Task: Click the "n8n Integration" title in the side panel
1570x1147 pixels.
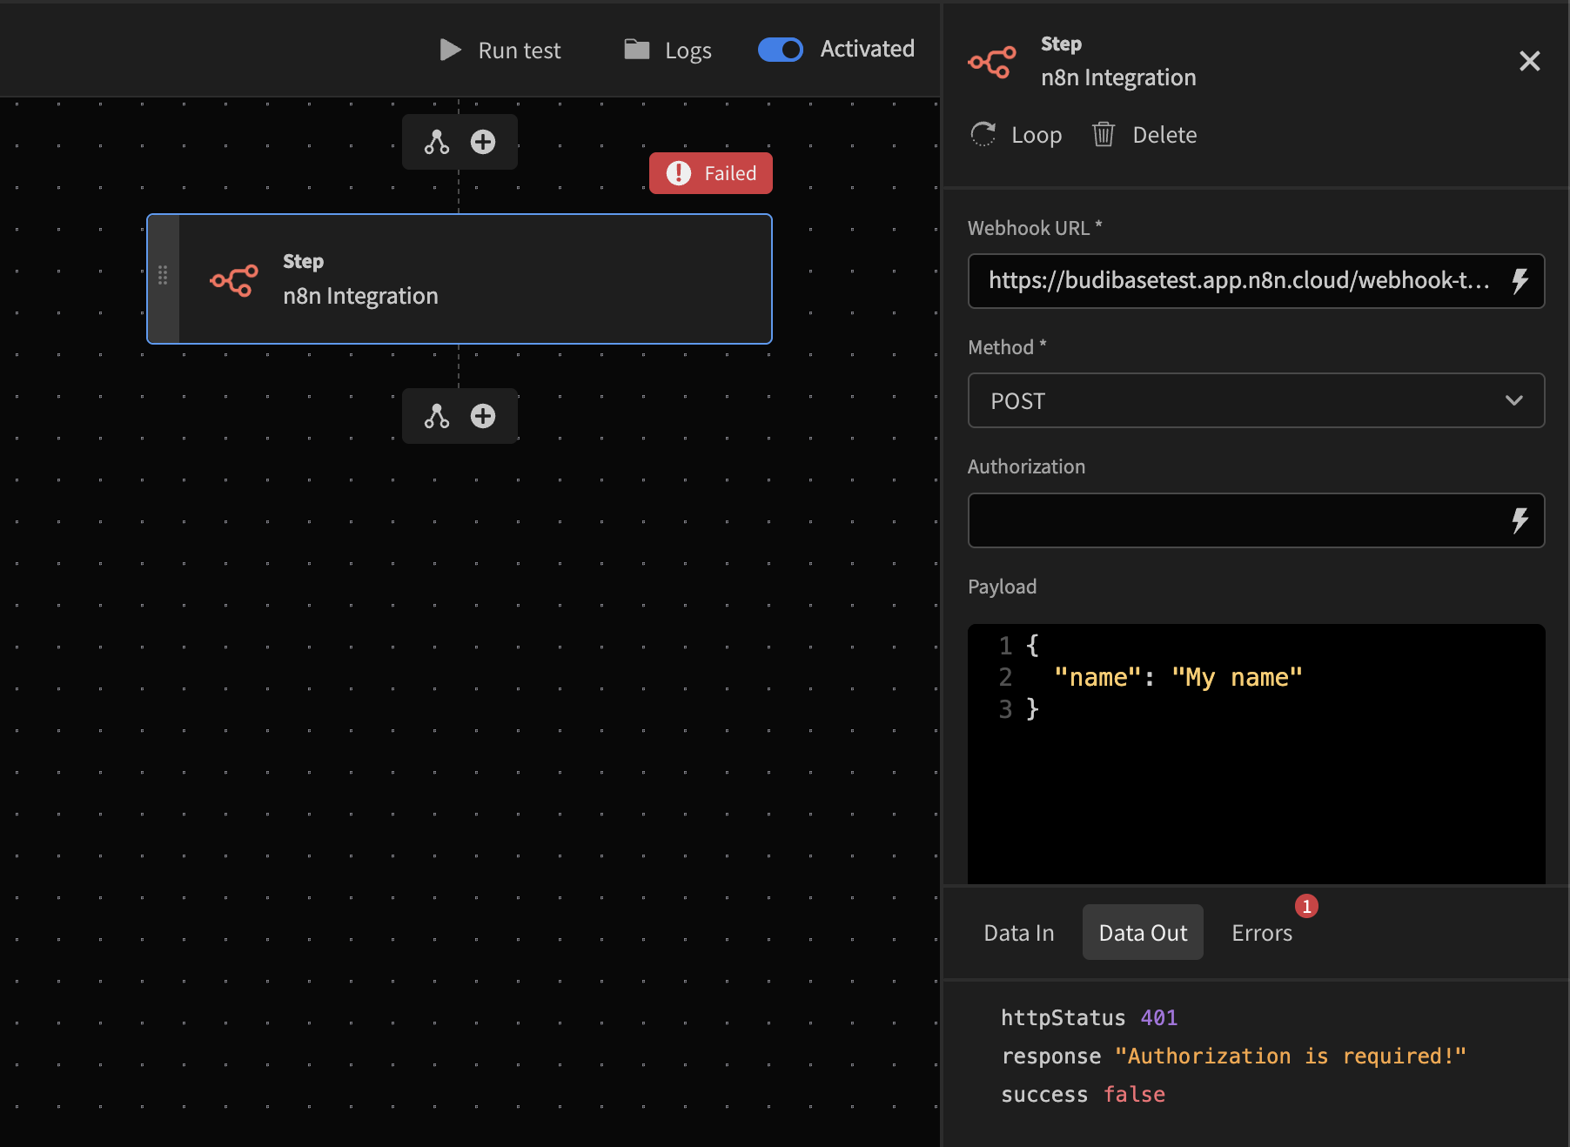Action: pos(1118,77)
